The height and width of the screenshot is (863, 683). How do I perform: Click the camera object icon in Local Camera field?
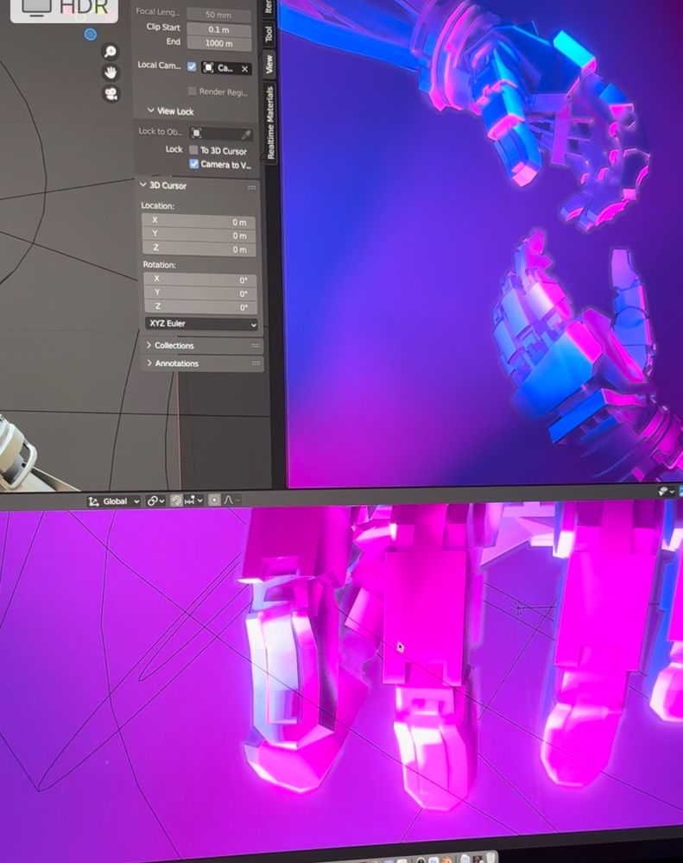(x=208, y=67)
